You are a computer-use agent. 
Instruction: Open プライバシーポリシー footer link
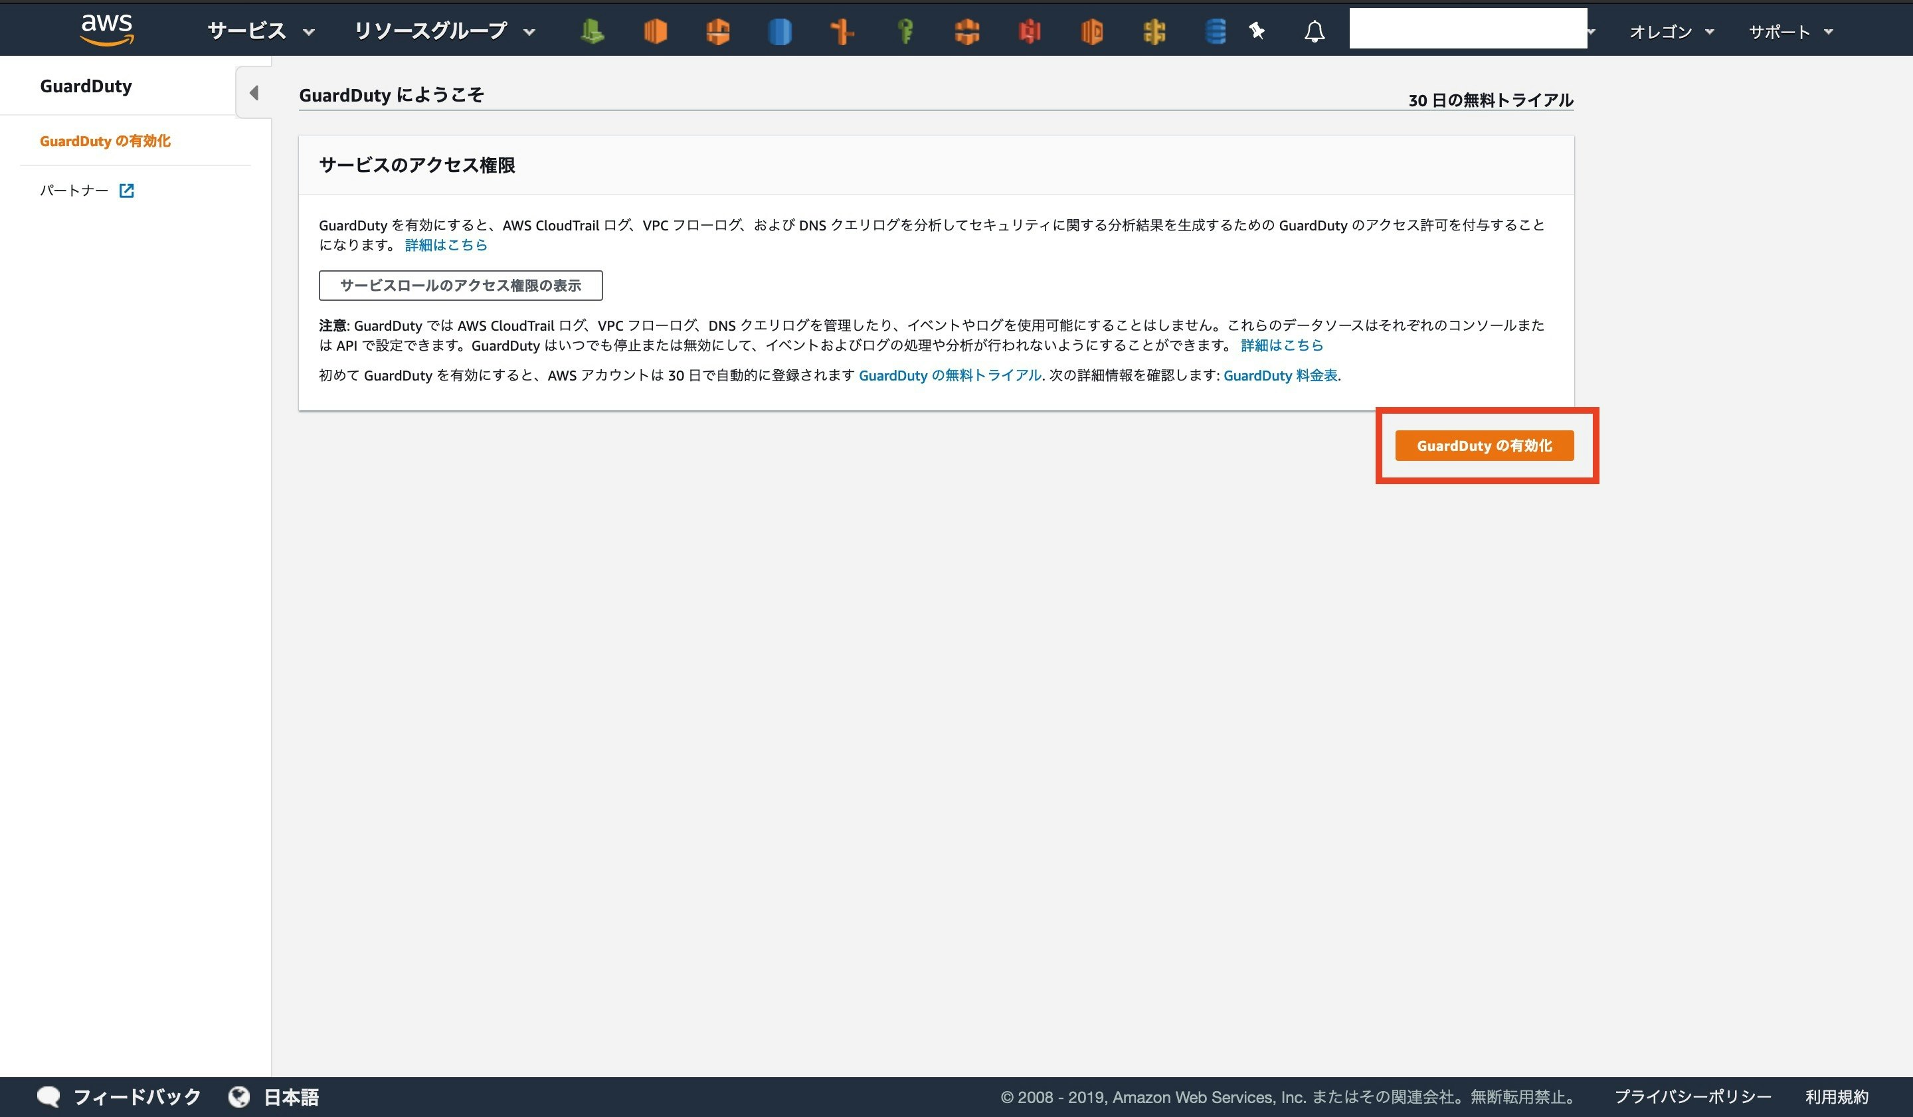pos(1693,1096)
